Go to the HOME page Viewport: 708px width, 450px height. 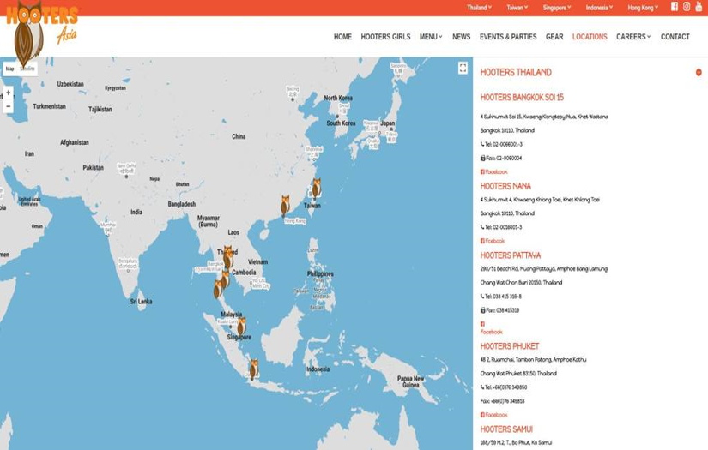[342, 37]
